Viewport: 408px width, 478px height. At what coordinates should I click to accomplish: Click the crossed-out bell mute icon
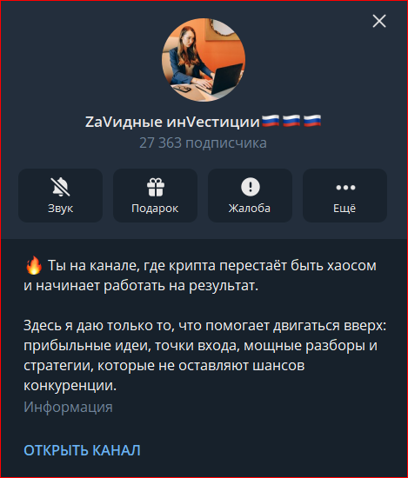60,187
